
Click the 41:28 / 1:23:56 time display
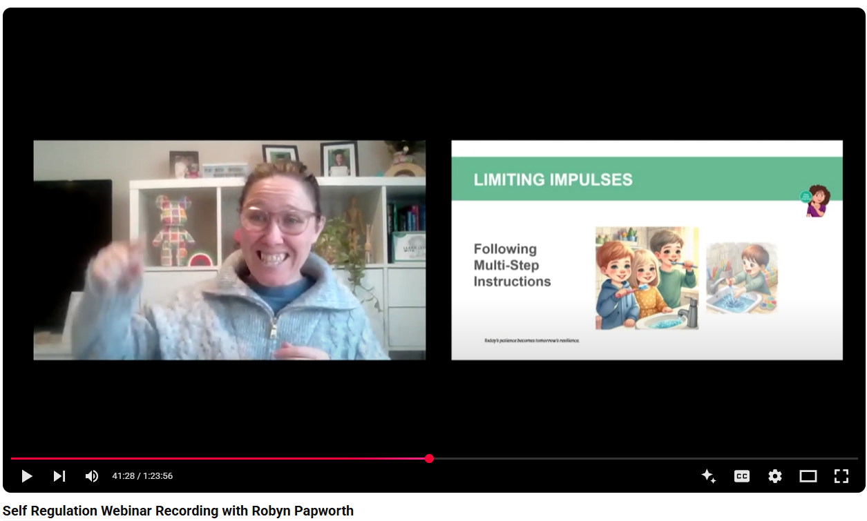[x=142, y=476]
